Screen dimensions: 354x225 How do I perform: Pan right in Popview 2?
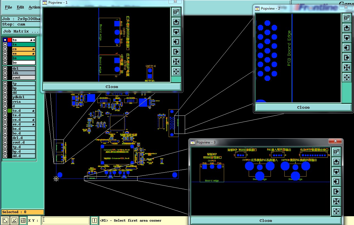click(347, 57)
